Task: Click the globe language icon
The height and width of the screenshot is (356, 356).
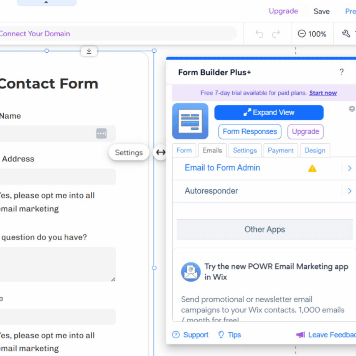Action: pyautogui.click(x=352, y=109)
